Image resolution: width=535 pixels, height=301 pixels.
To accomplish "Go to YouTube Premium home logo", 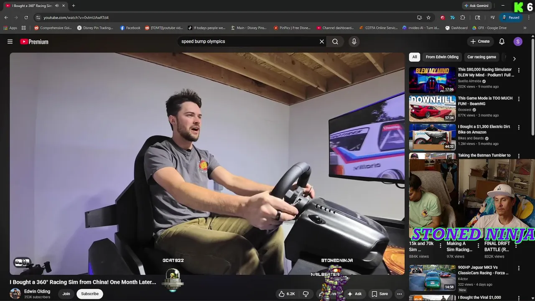I will 34,41.
